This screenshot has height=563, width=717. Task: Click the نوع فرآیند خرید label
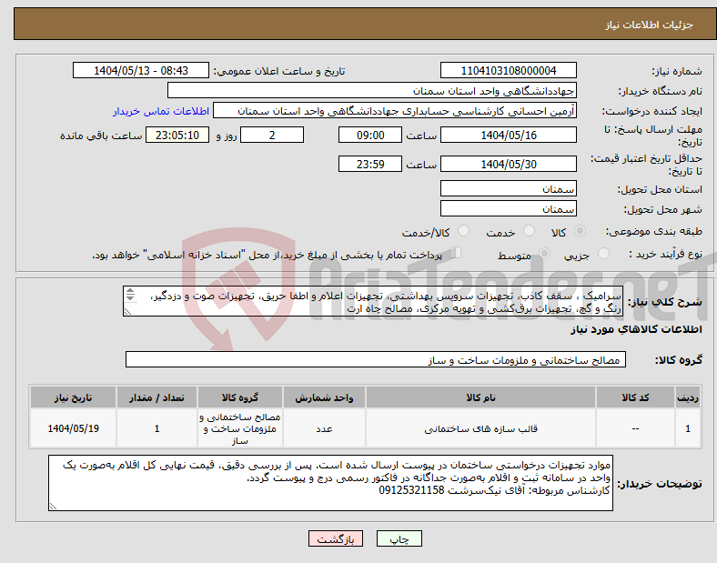[665, 254]
